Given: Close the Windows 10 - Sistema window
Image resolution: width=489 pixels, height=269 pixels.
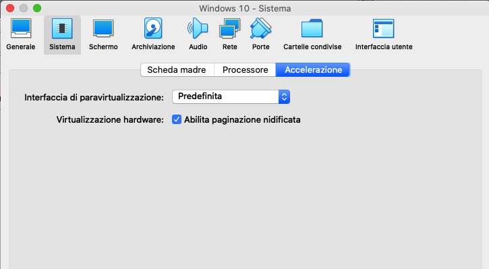Looking at the screenshot, I should (10, 8).
